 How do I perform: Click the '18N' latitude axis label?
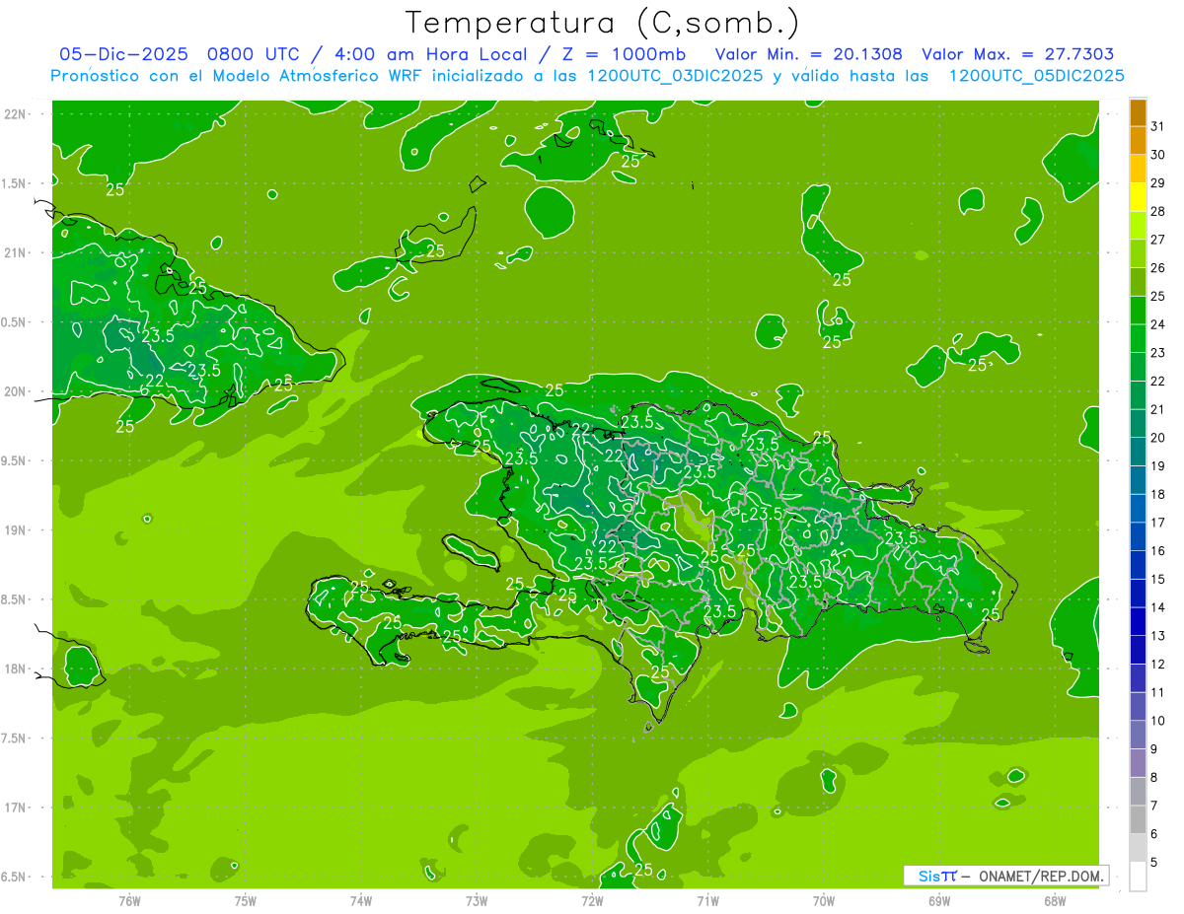pyautogui.click(x=15, y=668)
